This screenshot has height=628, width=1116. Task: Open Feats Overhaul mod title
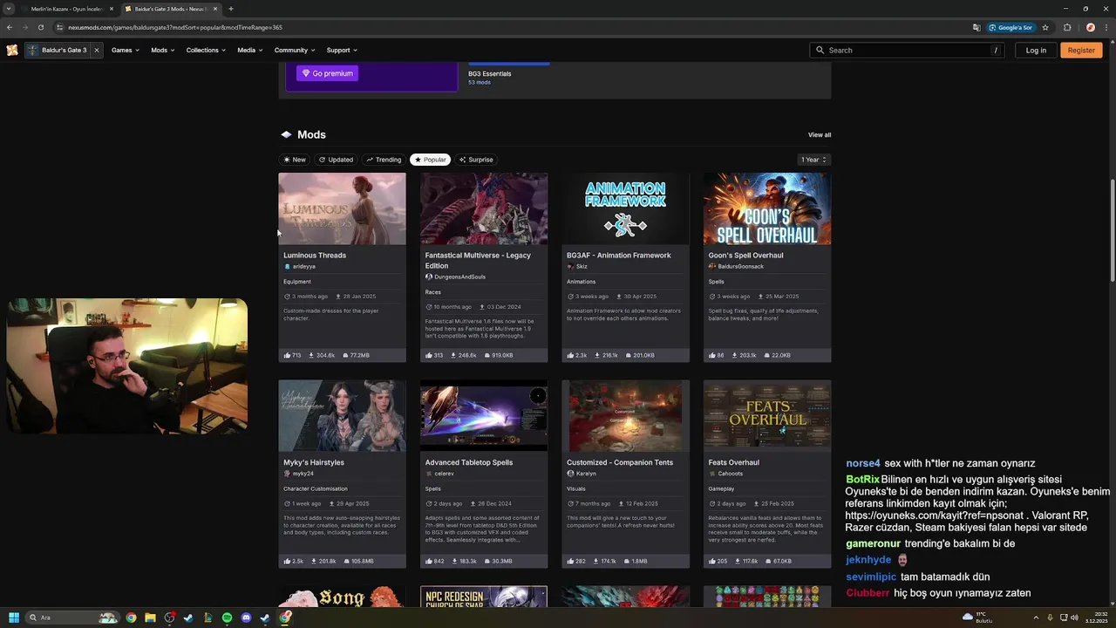(x=734, y=462)
